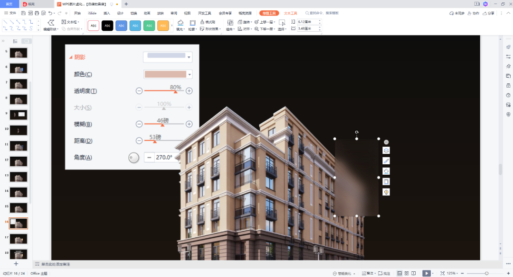
Task: Switch to normal view in status bar
Action: pyautogui.click(x=399, y=273)
